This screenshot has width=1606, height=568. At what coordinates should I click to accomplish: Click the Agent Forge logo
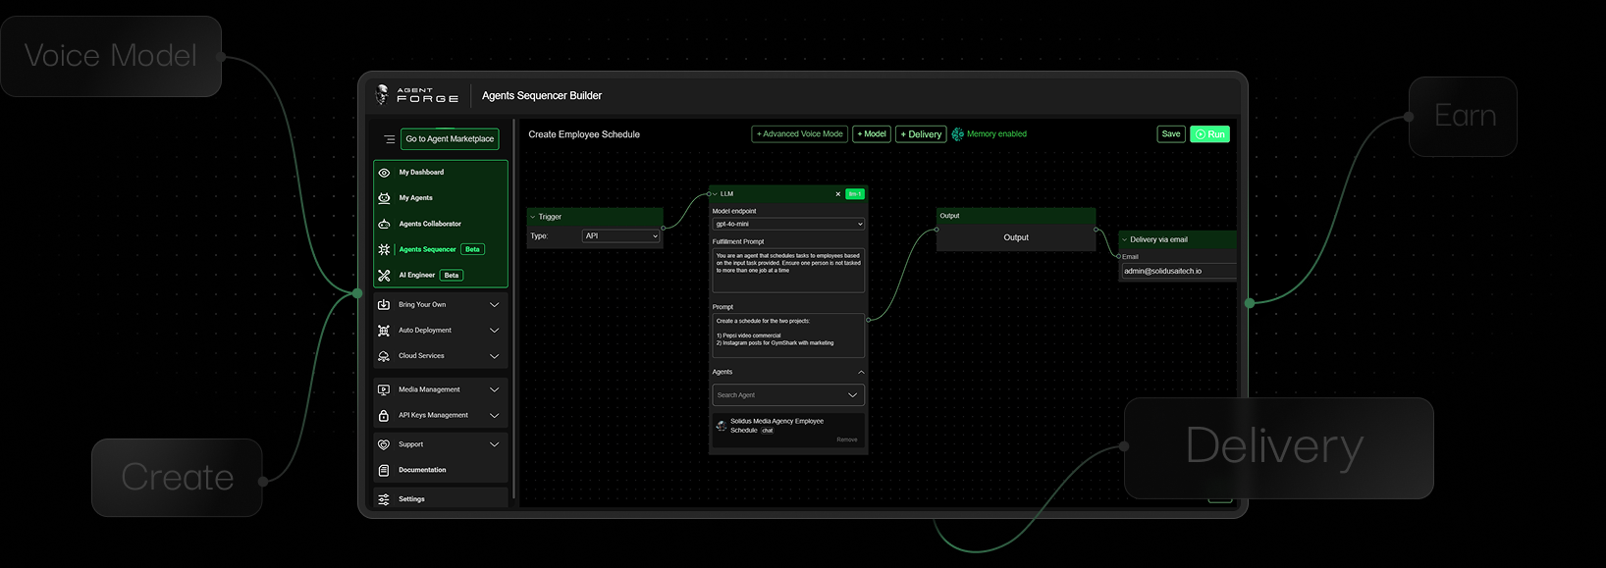(x=418, y=94)
